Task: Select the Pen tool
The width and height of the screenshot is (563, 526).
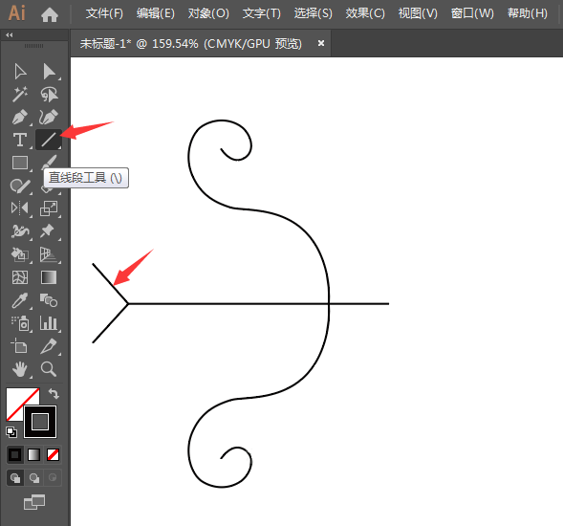Action: tap(20, 117)
